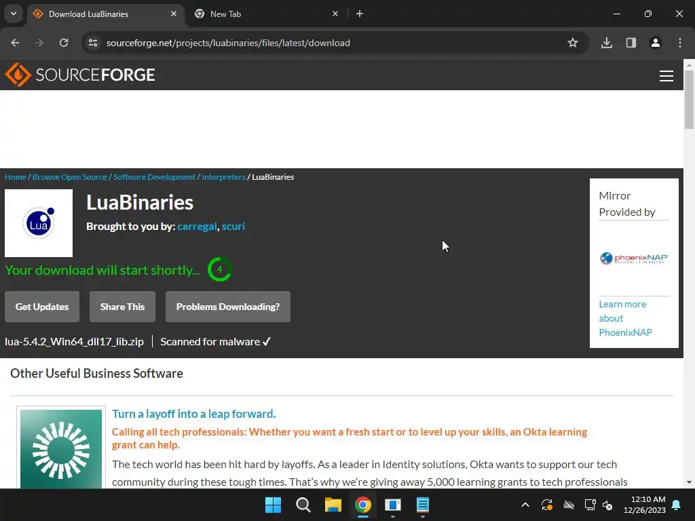Click Other Useful Business Software heading
This screenshot has width=695, height=521.
coord(96,374)
